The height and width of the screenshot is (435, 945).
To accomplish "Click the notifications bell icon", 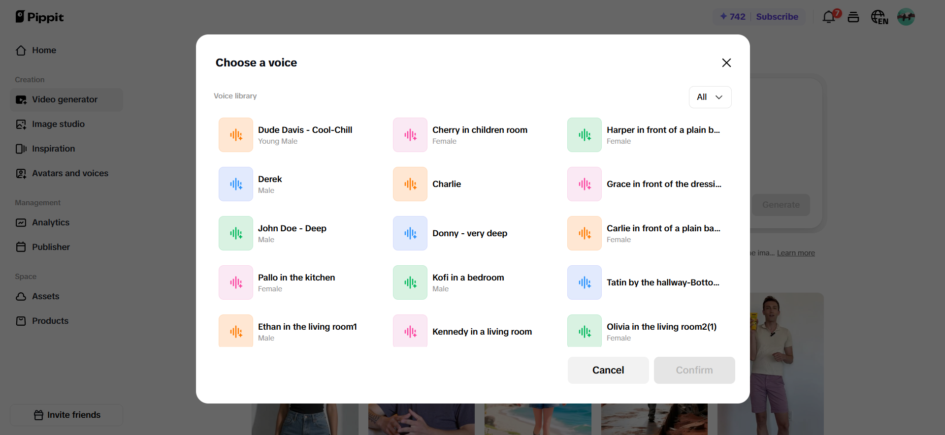I will tap(829, 17).
